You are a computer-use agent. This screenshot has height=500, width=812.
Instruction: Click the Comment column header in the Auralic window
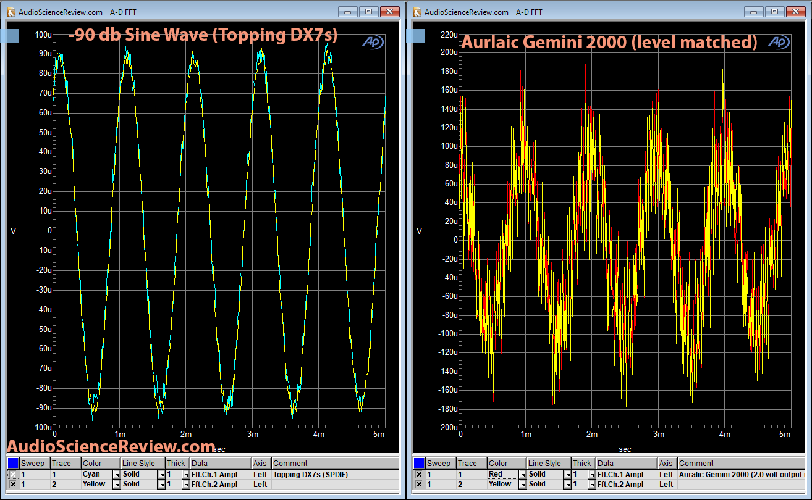[x=741, y=463]
